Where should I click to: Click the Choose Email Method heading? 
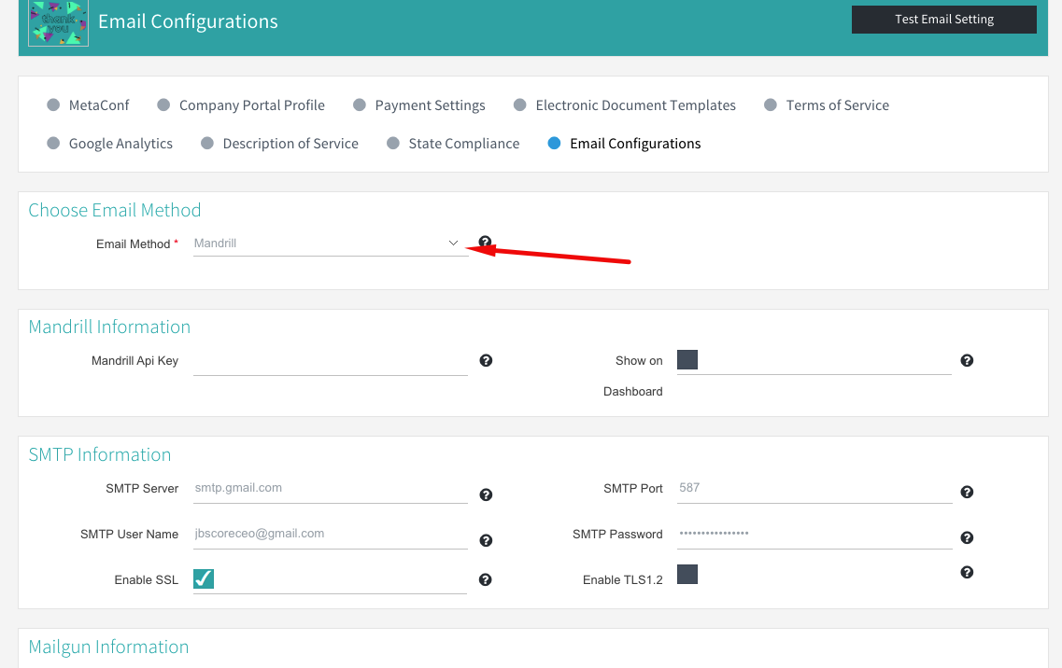point(115,210)
